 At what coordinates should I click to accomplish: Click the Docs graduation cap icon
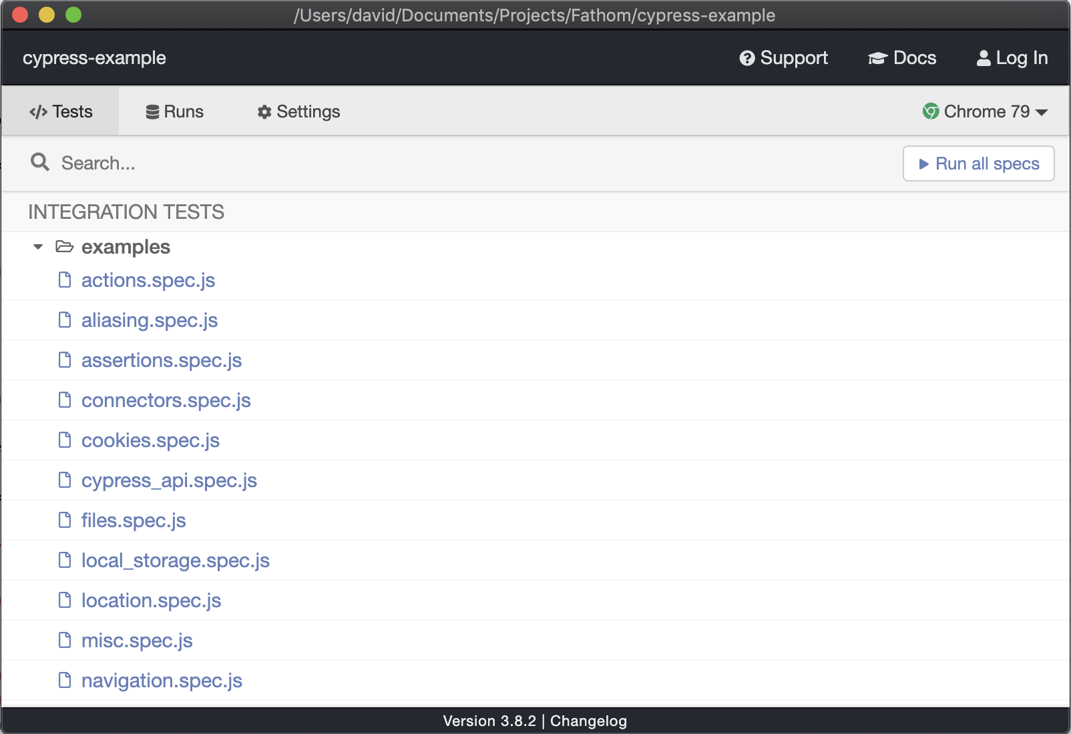pos(877,59)
